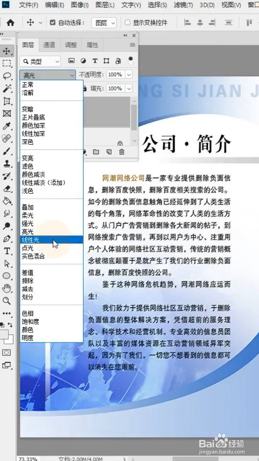The image size is (259, 461).
Task: Choose 线性光 blend mode
Action: pyautogui.click(x=51, y=240)
